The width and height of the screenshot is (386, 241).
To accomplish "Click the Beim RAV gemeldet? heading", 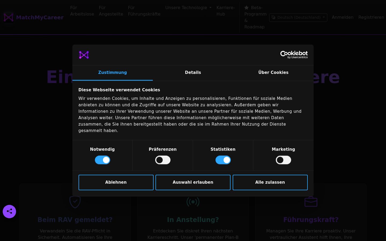I will tap(75, 220).
